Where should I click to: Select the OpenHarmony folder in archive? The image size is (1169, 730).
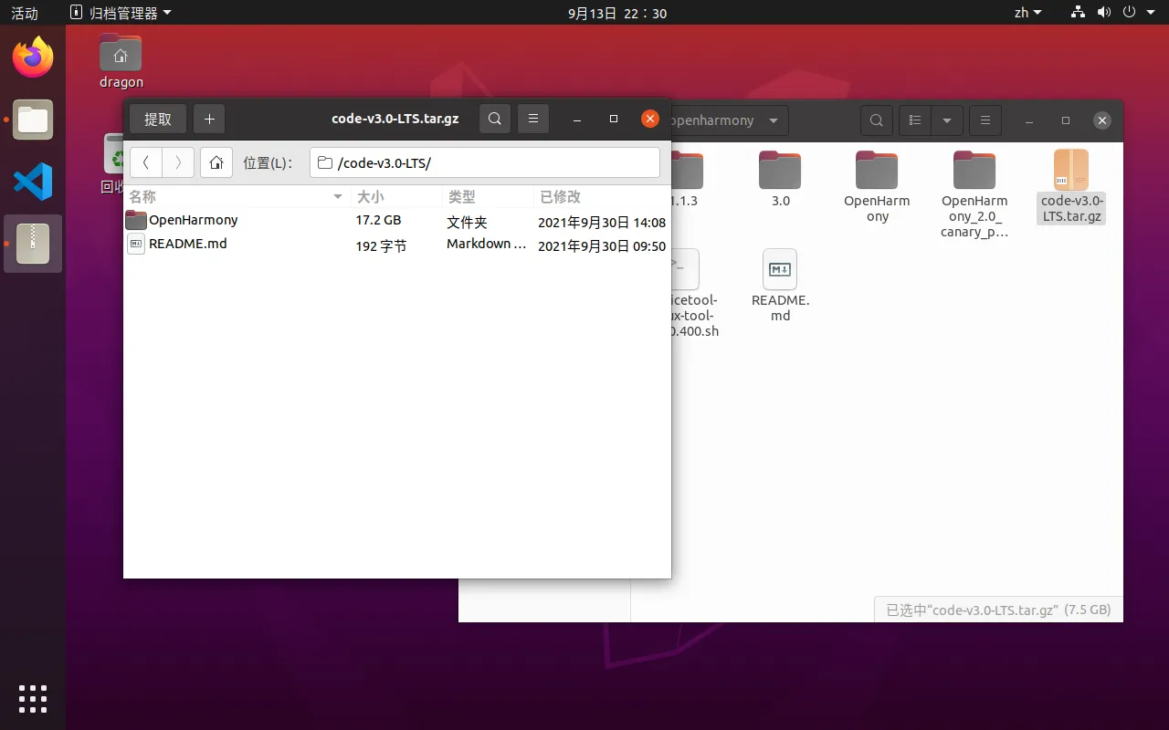tap(193, 220)
